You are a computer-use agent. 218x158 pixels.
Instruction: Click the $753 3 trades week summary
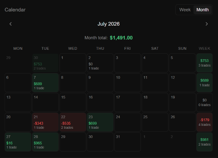pyautogui.click(x=204, y=63)
